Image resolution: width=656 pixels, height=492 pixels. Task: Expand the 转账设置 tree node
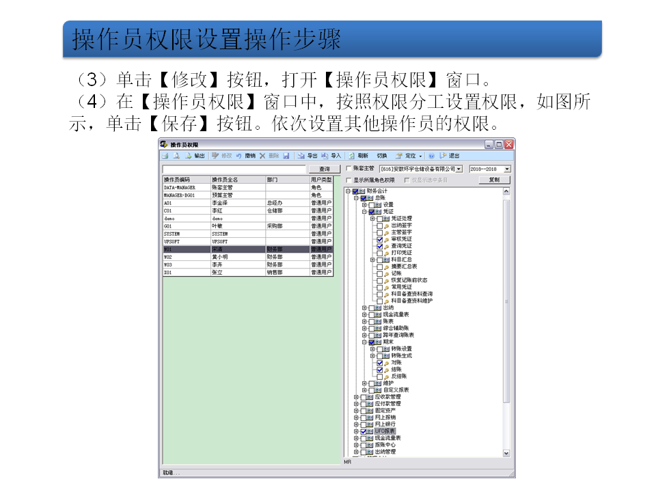pos(372,349)
